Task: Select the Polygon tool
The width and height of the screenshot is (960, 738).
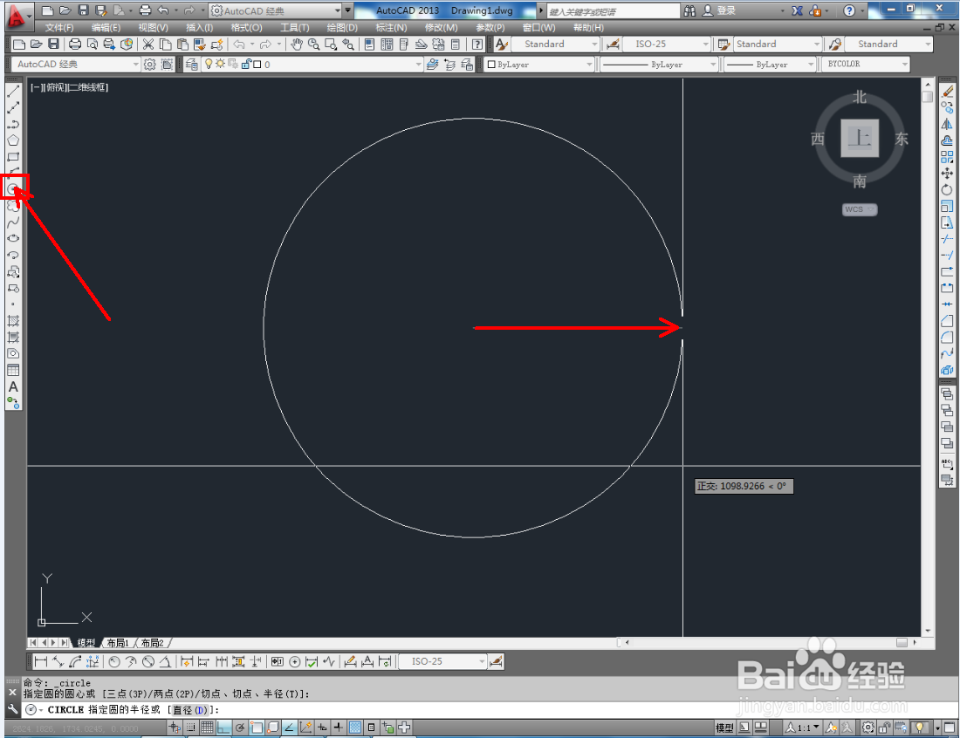Action: [x=13, y=140]
